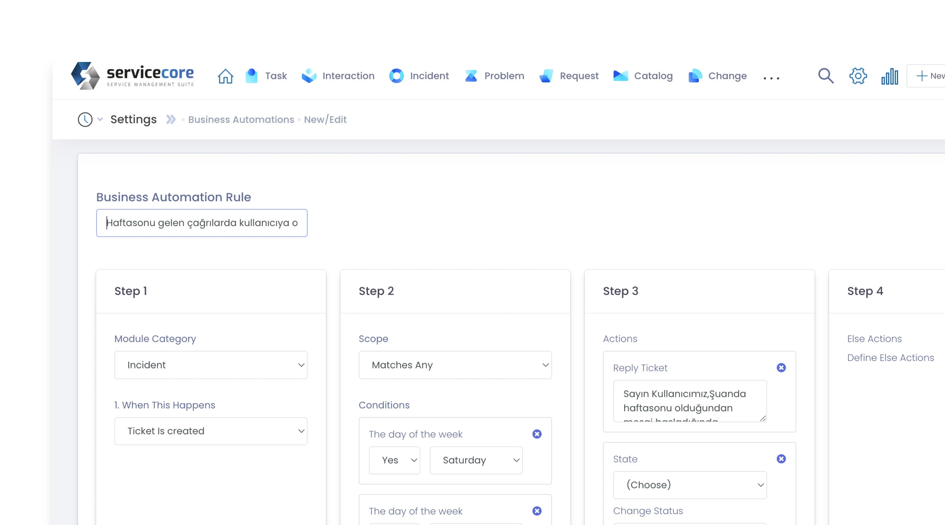Screen dimensions: 945x525
Task: Open the Request menu
Action: (579, 76)
